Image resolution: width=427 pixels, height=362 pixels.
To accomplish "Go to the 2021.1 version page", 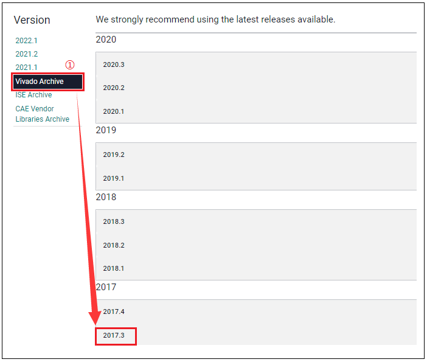I will [x=26, y=68].
